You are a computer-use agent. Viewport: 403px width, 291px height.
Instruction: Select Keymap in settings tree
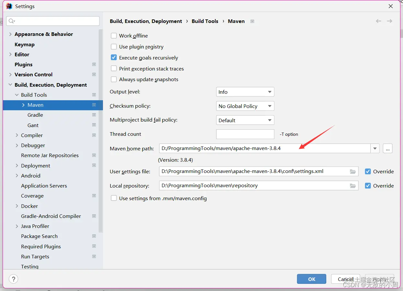click(25, 44)
